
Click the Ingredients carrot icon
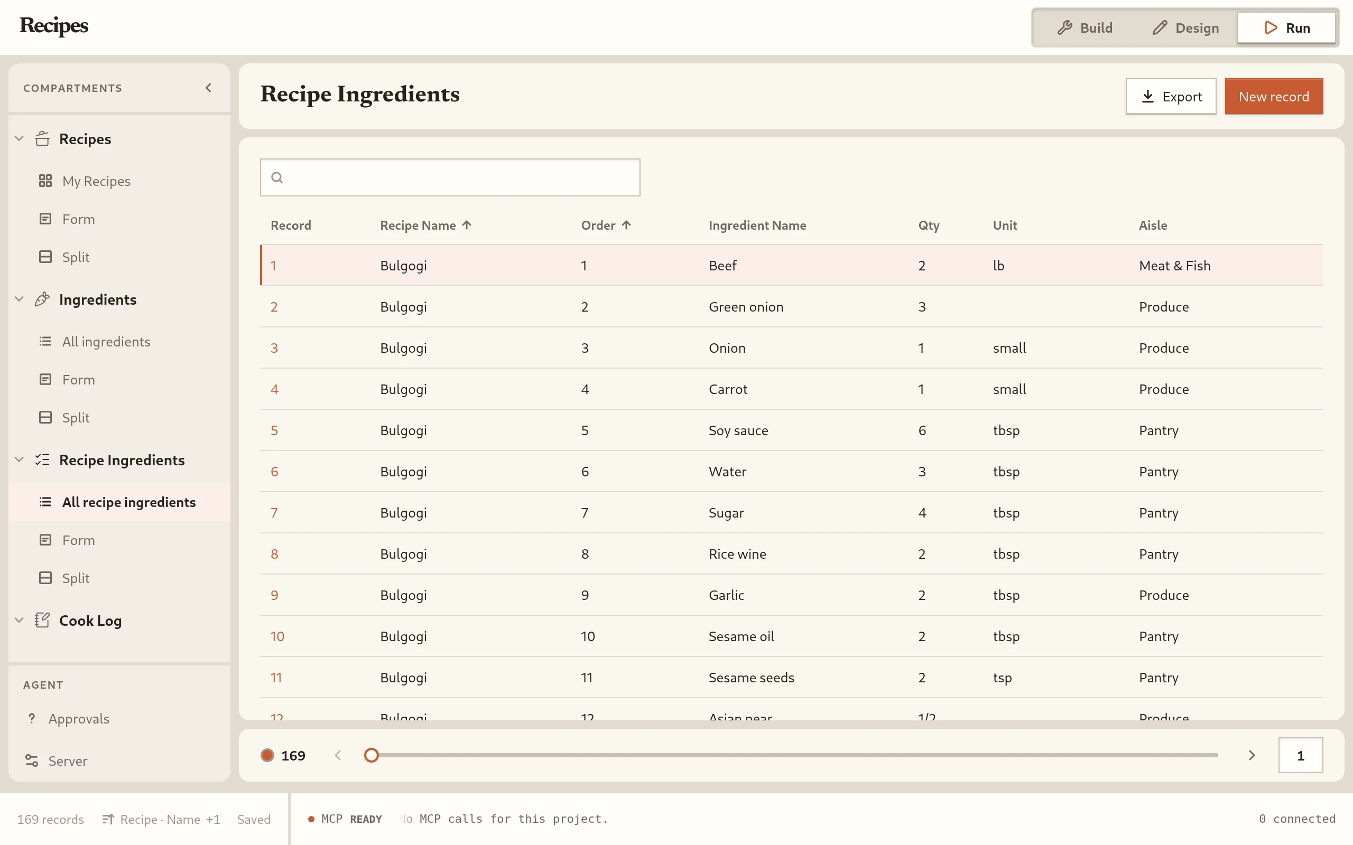tap(42, 299)
